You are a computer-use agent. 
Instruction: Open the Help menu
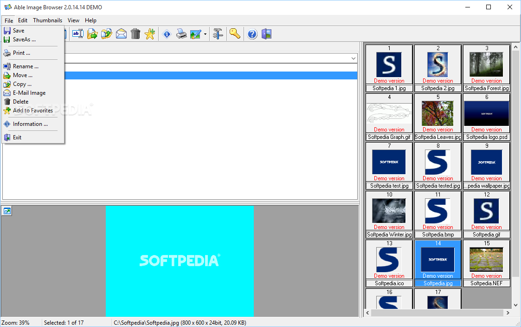pos(90,20)
